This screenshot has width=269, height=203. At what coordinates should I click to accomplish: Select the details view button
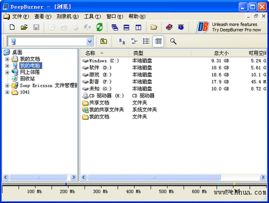(x=158, y=42)
